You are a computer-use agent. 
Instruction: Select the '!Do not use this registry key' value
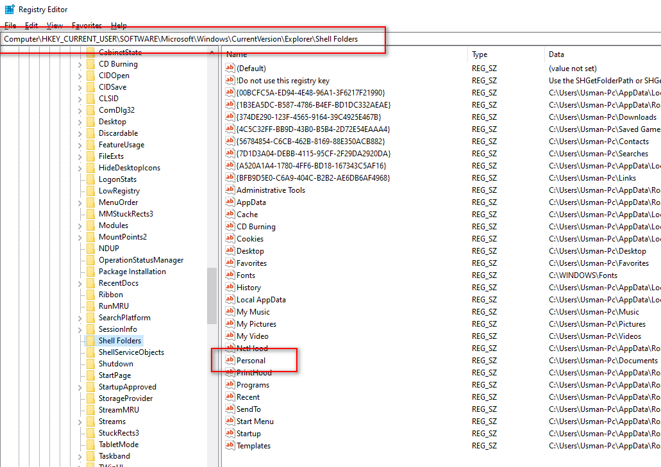pos(283,81)
